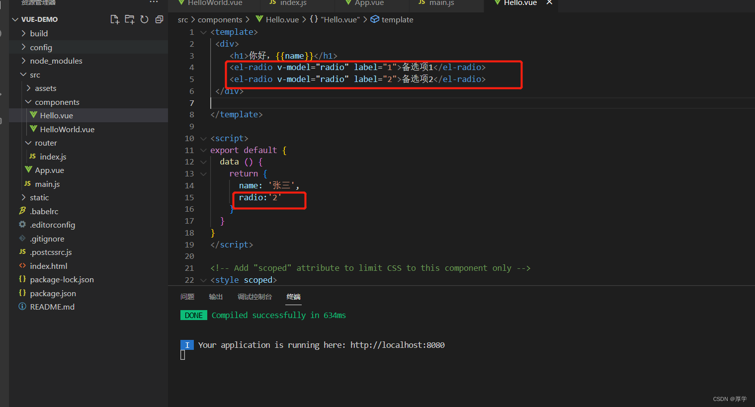755x407 pixels.
Task: Click line 4 el-radio label="1" code
Action: pyautogui.click(x=357, y=67)
